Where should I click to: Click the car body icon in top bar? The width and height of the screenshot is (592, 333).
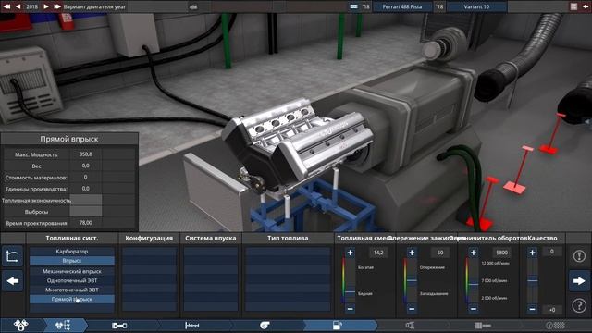pyautogui.click(x=193, y=6)
